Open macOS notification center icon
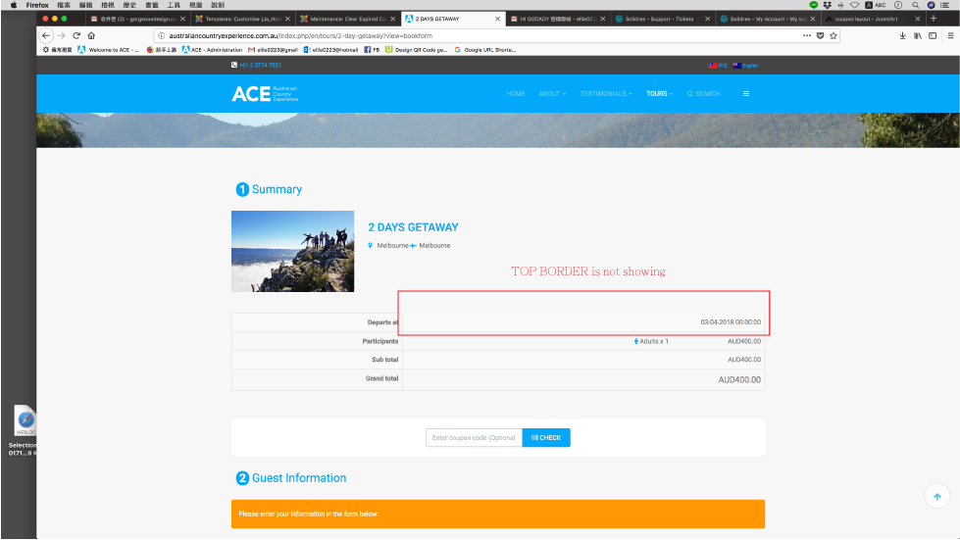The image size is (960, 540). click(944, 5)
